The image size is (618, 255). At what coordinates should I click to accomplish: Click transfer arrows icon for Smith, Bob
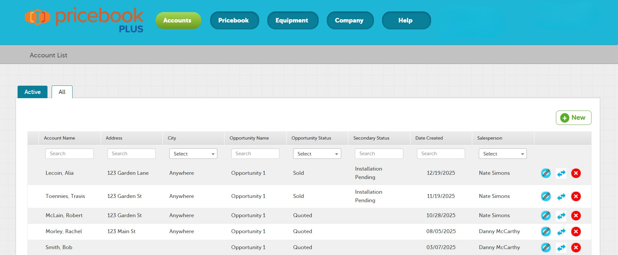click(x=561, y=247)
